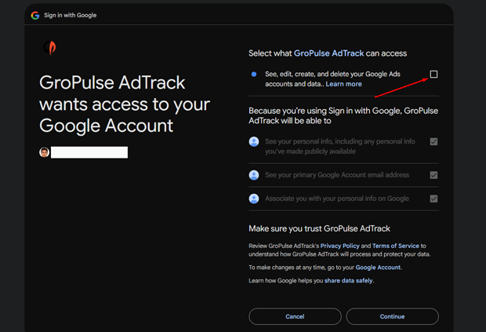Click the person icon beside personal info permission
The width and height of the screenshot is (486, 332).
tap(254, 141)
